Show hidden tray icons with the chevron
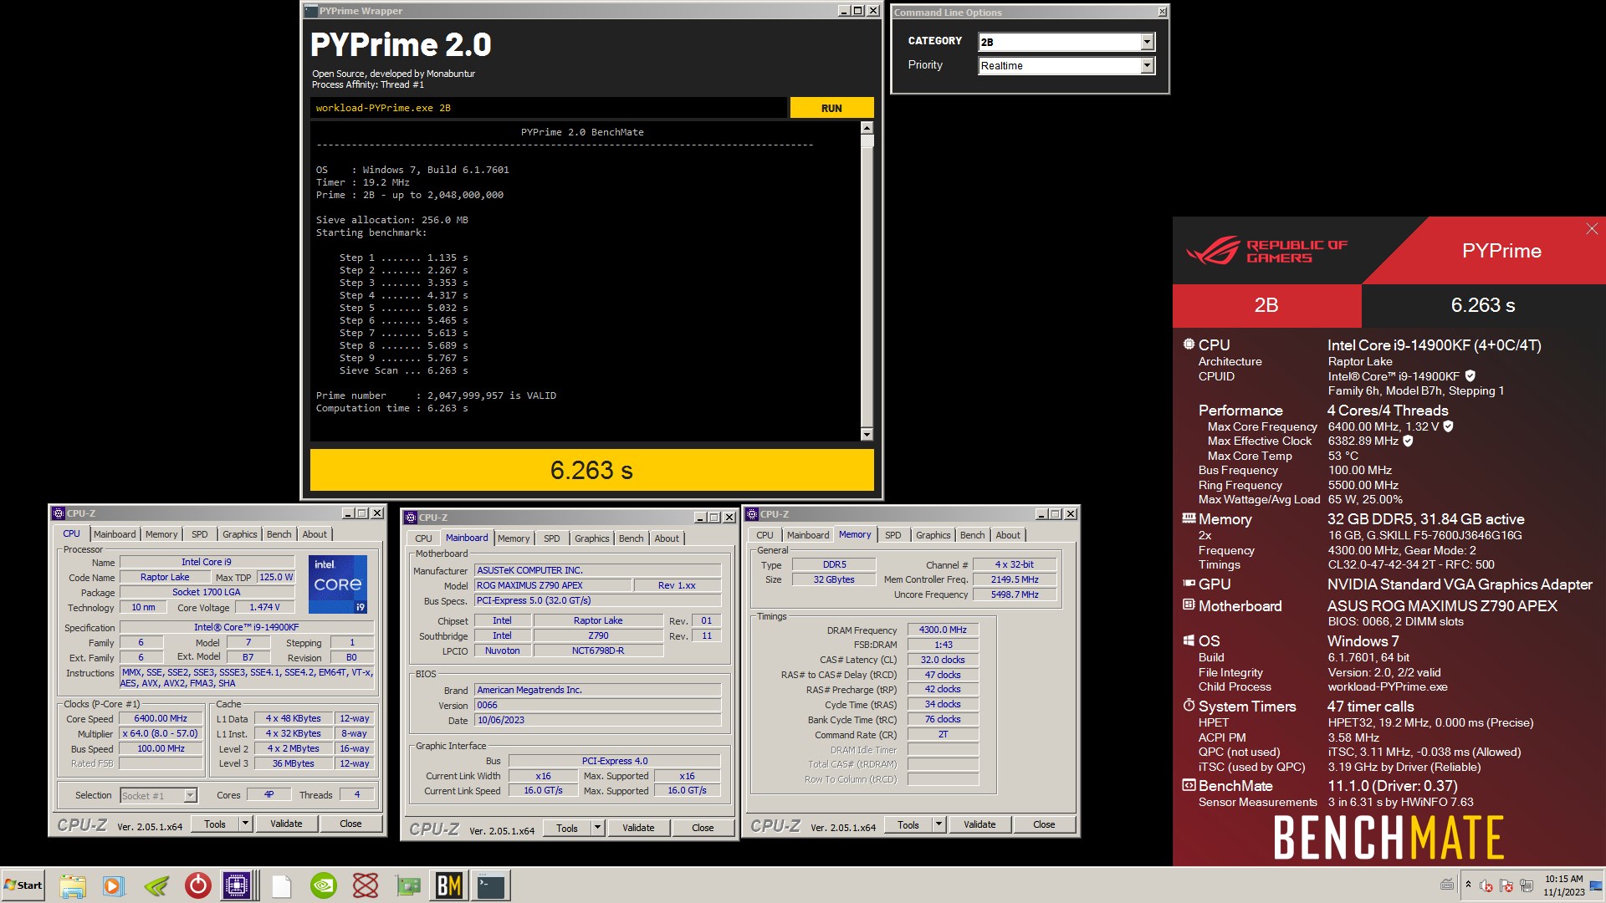Screen dimensions: 1606x903 point(1468,885)
